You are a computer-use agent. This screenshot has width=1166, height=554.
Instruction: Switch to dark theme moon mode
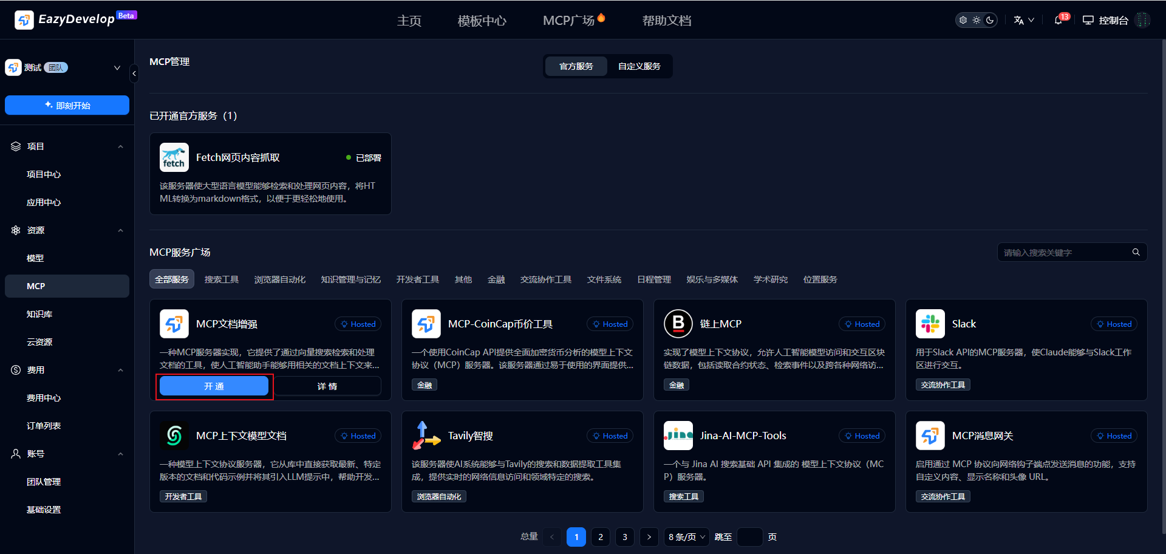pyautogui.click(x=990, y=20)
